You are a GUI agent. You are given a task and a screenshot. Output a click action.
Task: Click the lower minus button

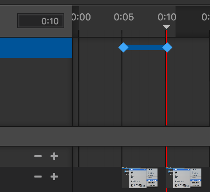pos(38,176)
